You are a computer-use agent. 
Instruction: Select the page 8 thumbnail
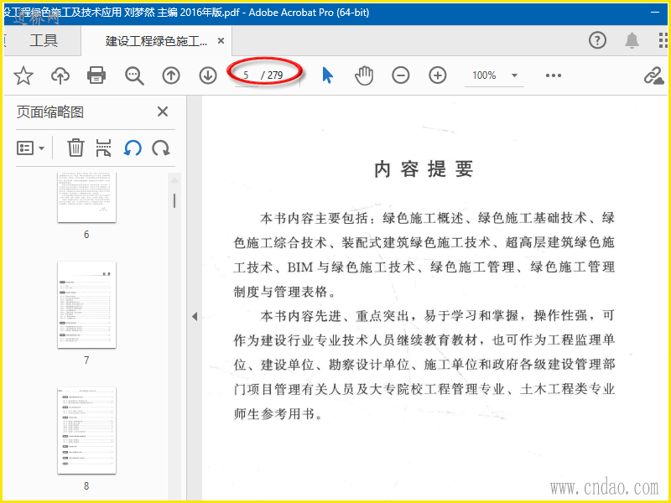point(87,431)
